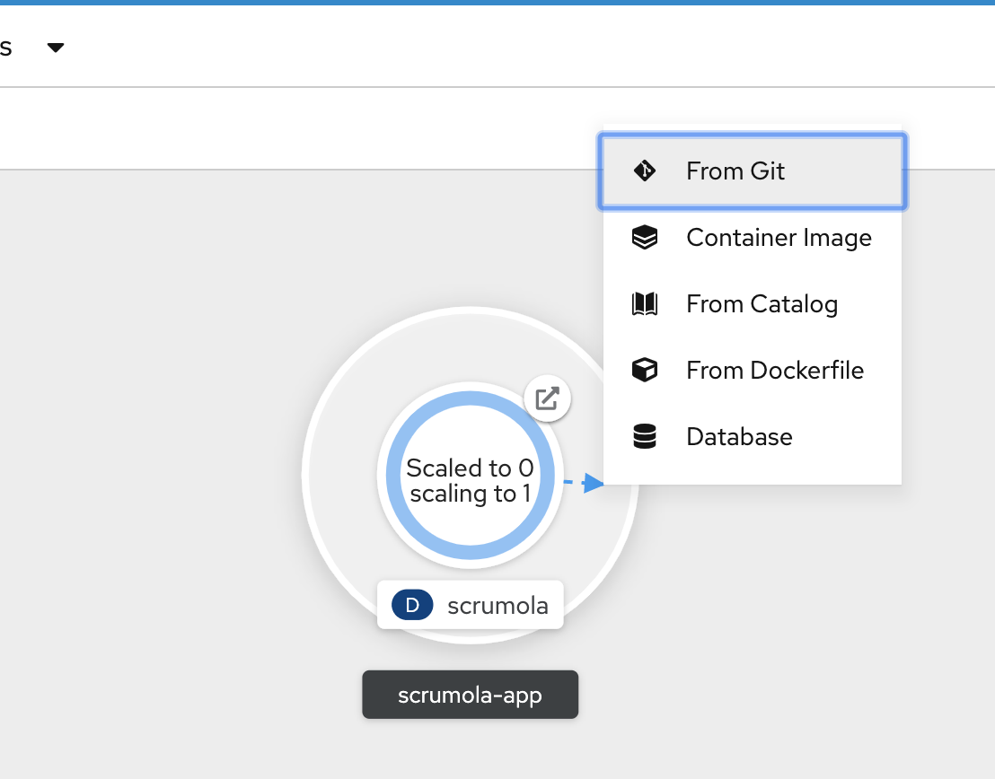This screenshot has height=779, width=995.
Task: Select the Database menu option
Action: (753, 436)
